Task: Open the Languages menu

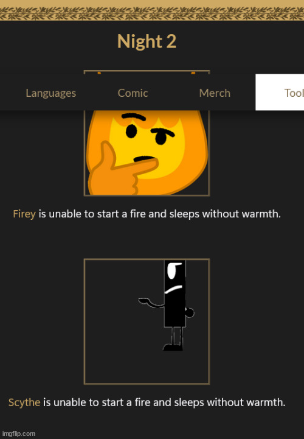Action: click(50, 93)
